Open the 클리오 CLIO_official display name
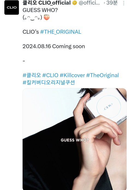Screen dimensions: 131x190 (x=47, y=3)
